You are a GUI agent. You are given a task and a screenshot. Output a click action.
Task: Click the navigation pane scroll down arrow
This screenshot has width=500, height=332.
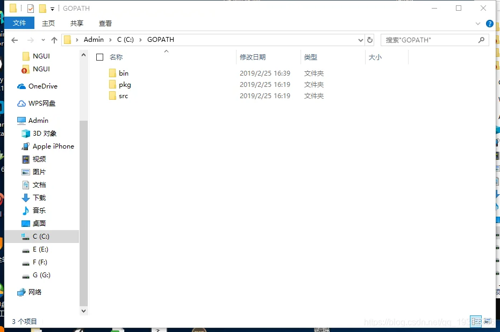pyautogui.click(x=83, y=311)
